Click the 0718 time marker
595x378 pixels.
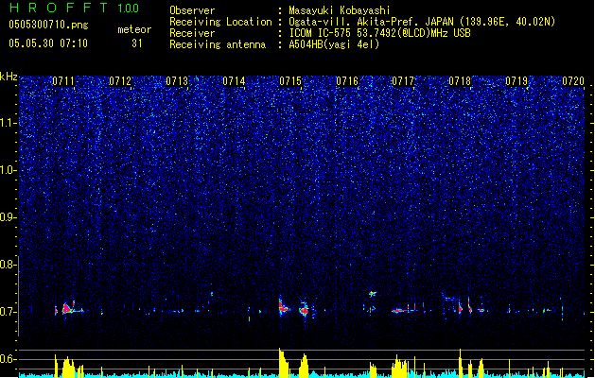tap(460, 81)
